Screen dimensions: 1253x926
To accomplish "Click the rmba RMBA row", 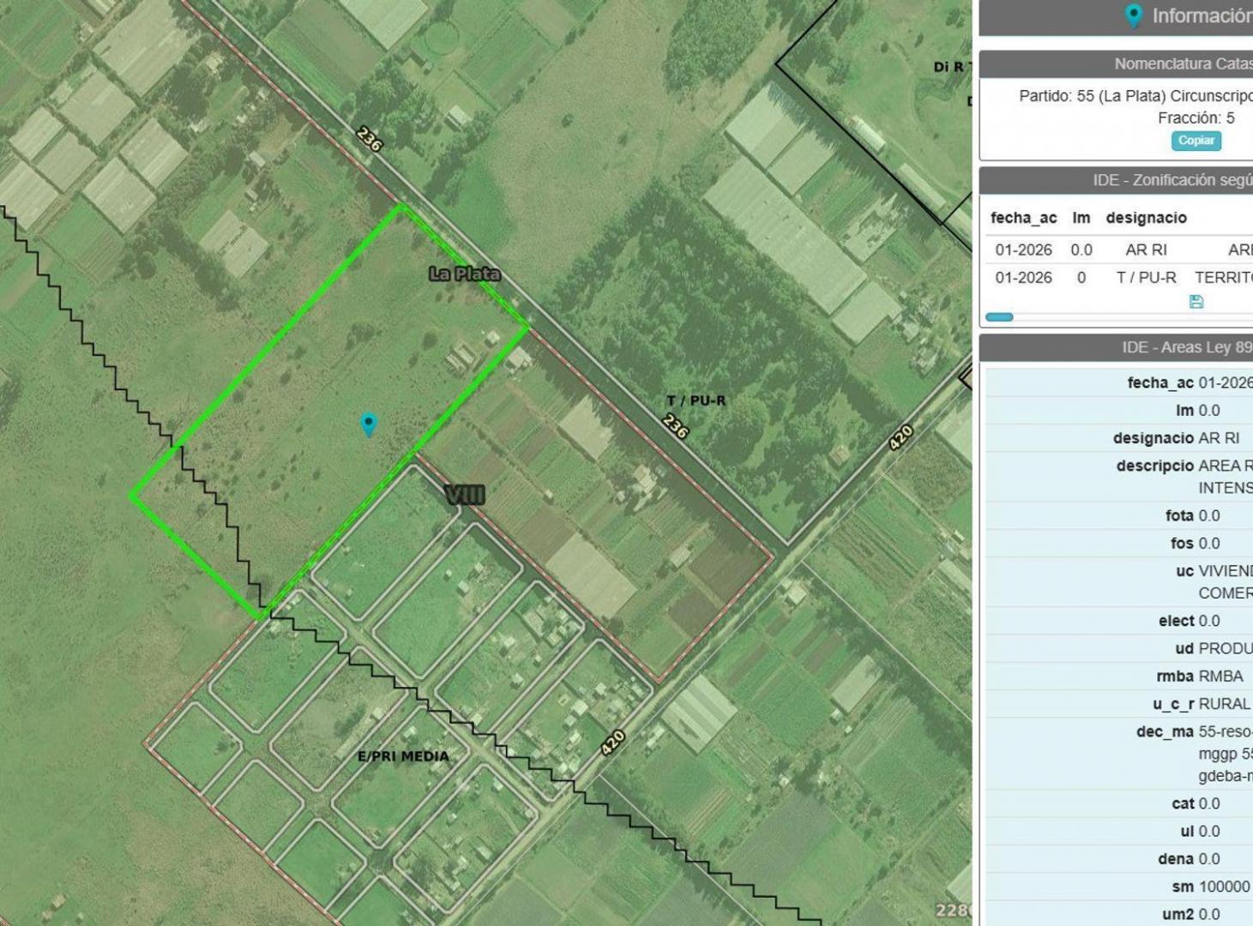I will coord(1118,676).
